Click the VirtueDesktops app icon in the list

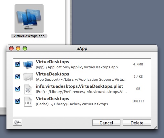[28, 65]
